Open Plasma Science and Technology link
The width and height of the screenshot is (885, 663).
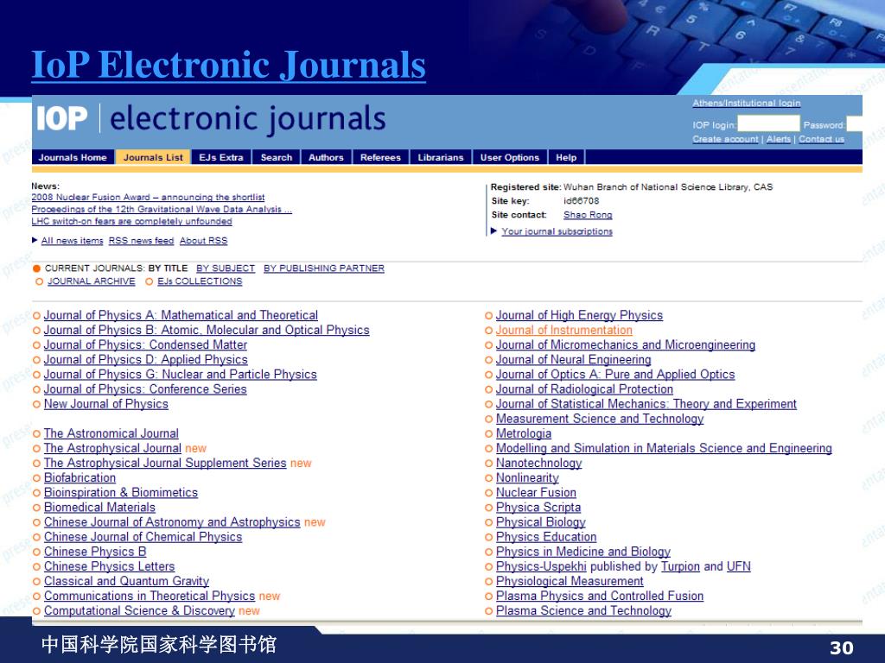pos(583,610)
